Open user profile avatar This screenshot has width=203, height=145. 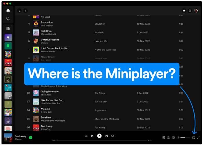(196, 11)
